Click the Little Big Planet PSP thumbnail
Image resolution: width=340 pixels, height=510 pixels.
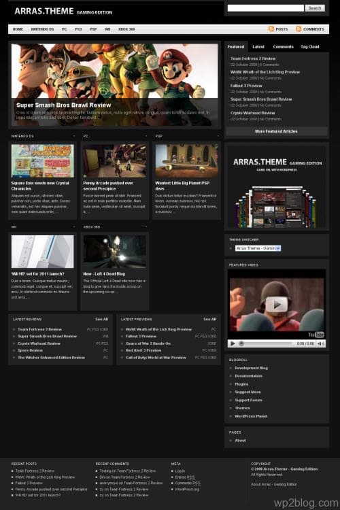[x=186, y=160]
